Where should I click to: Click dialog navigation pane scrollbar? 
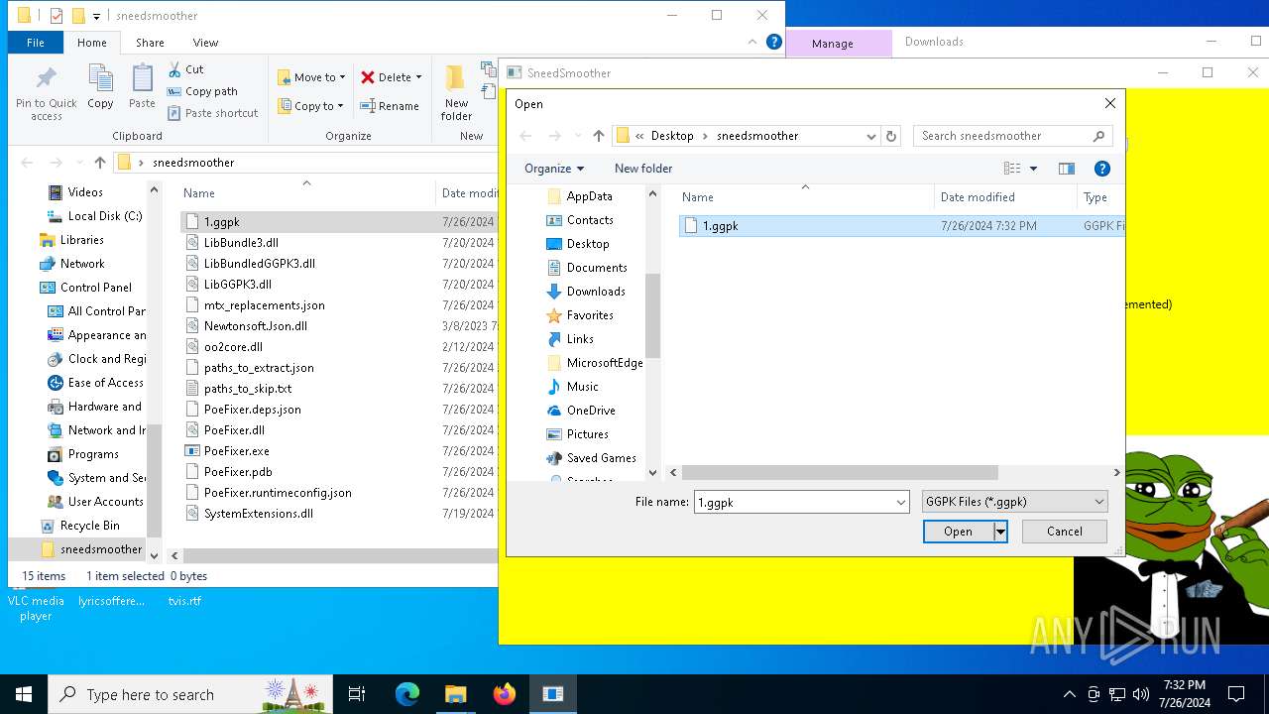coord(652,314)
